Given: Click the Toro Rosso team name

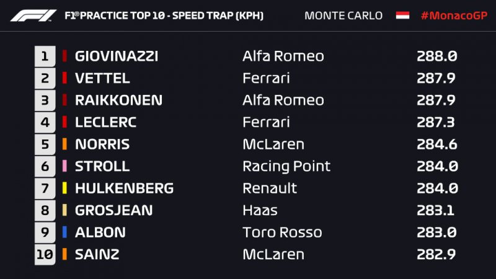Looking at the screenshot, I should [x=282, y=232].
